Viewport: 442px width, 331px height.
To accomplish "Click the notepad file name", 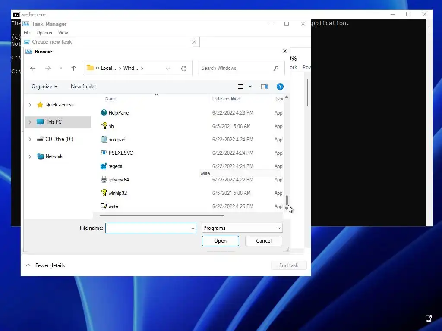I will (117, 140).
